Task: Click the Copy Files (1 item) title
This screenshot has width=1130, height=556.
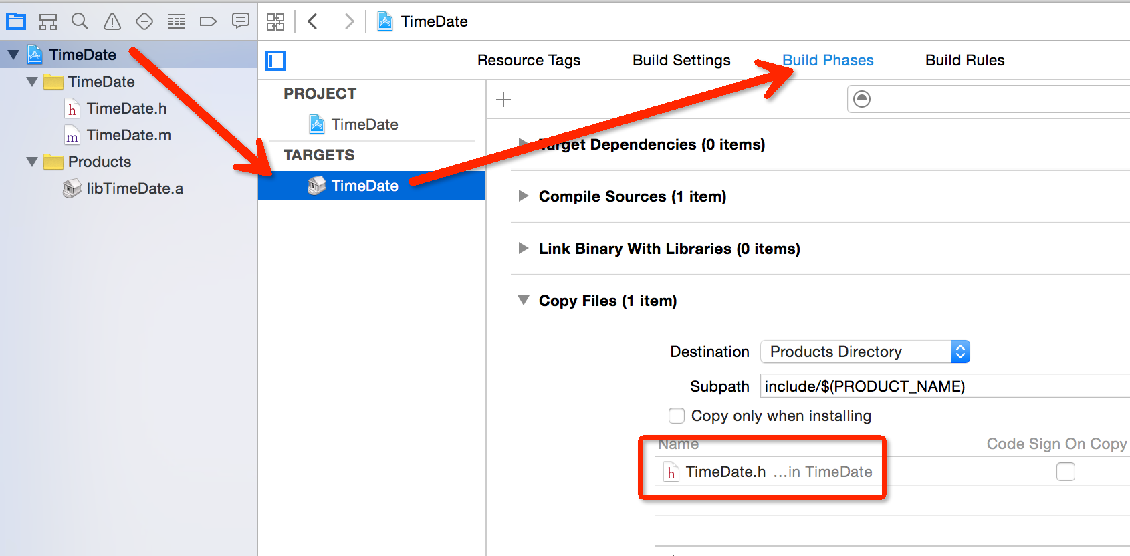Action: 608,301
